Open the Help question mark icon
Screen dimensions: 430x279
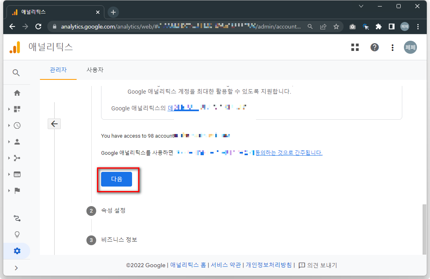(374, 47)
